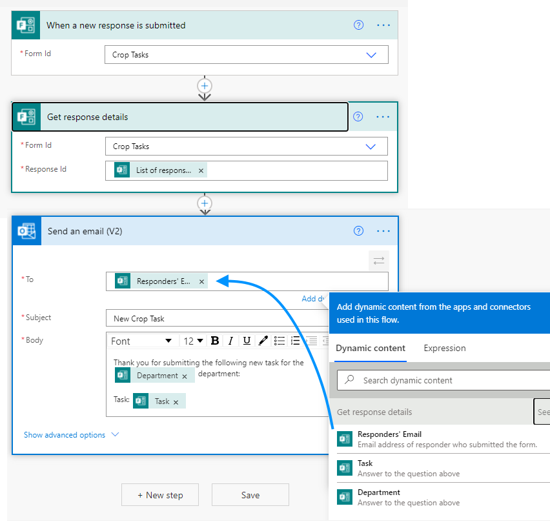Expand Show advanced options
The width and height of the screenshot is (550, 526).
coord(71,435)
